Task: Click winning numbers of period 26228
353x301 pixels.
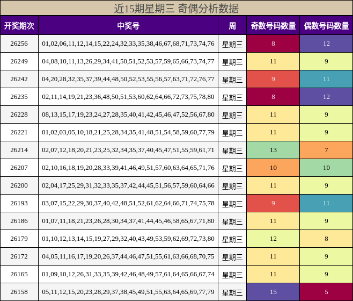Action: pos(128,114)
